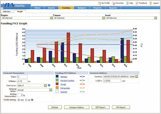Viewport: 161px width, 114px height.
Task: Click the Feedback pencil icon
Action: [137, 3]
